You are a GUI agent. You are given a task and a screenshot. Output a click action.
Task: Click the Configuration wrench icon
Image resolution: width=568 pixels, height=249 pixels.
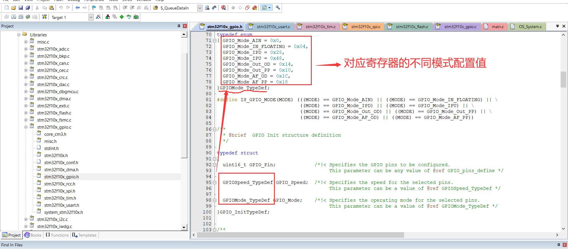point(278,8)
